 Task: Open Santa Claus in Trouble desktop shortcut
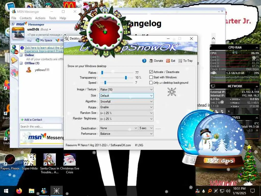click(x=50, y=164)
